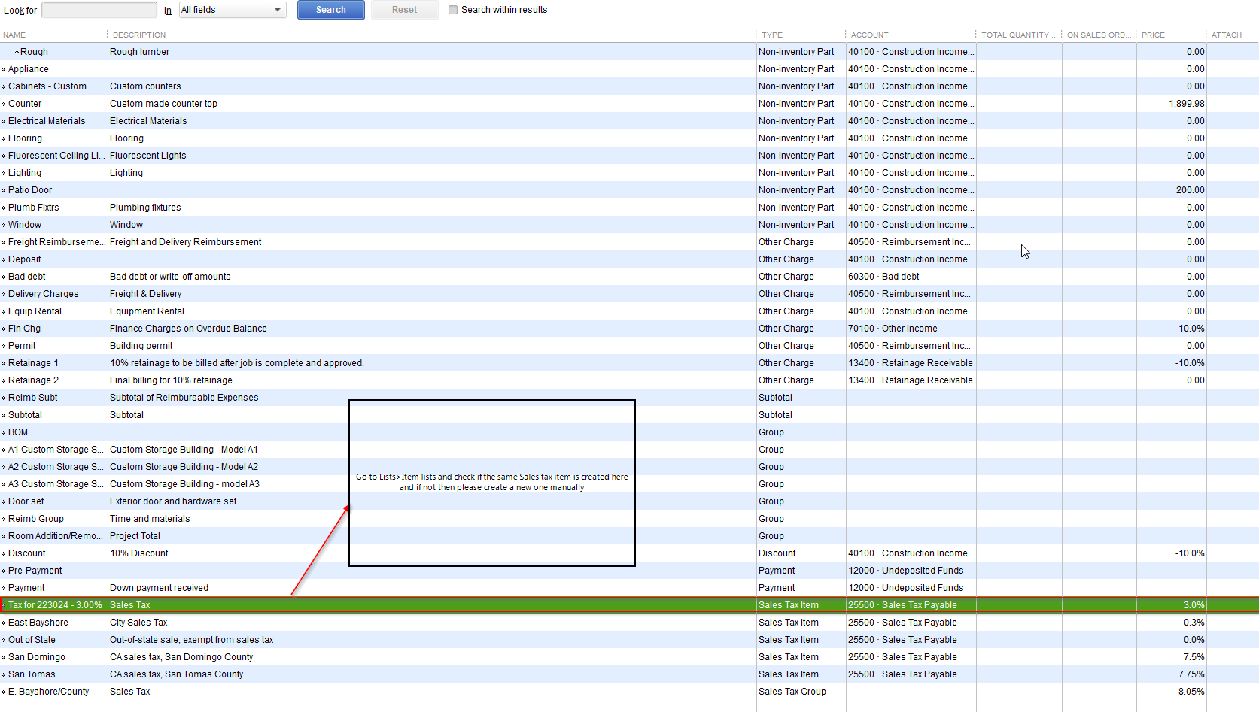Select the Out of State tax item
1259x712 pixels.
point(32,640)
